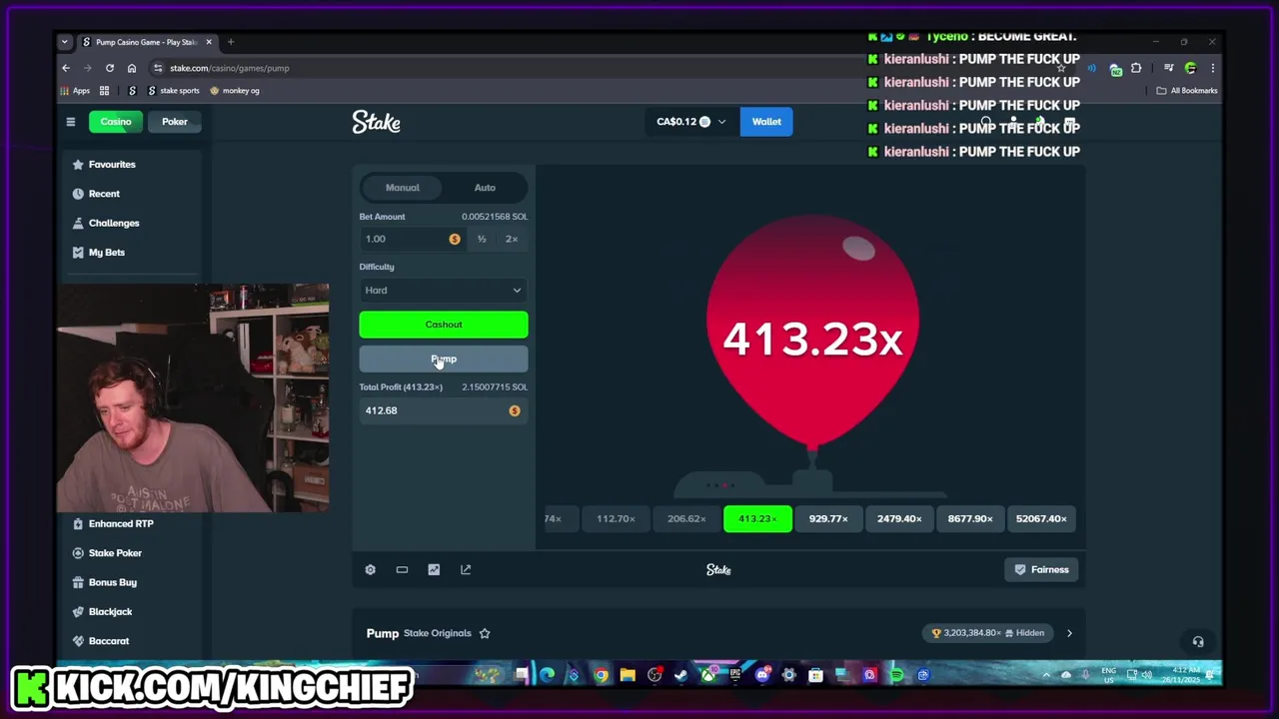
Task: Double bet with the 2× button
Action: pos(512,239)
